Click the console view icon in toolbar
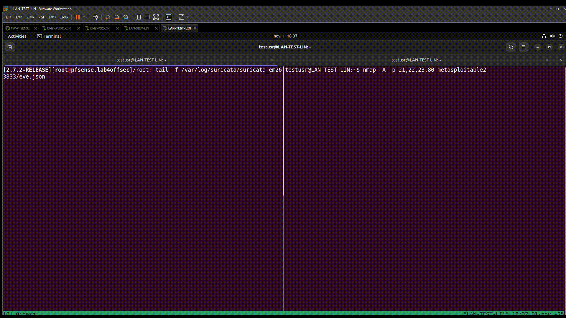The width and height of the screenshot is (566, 318). coord(169,17)
